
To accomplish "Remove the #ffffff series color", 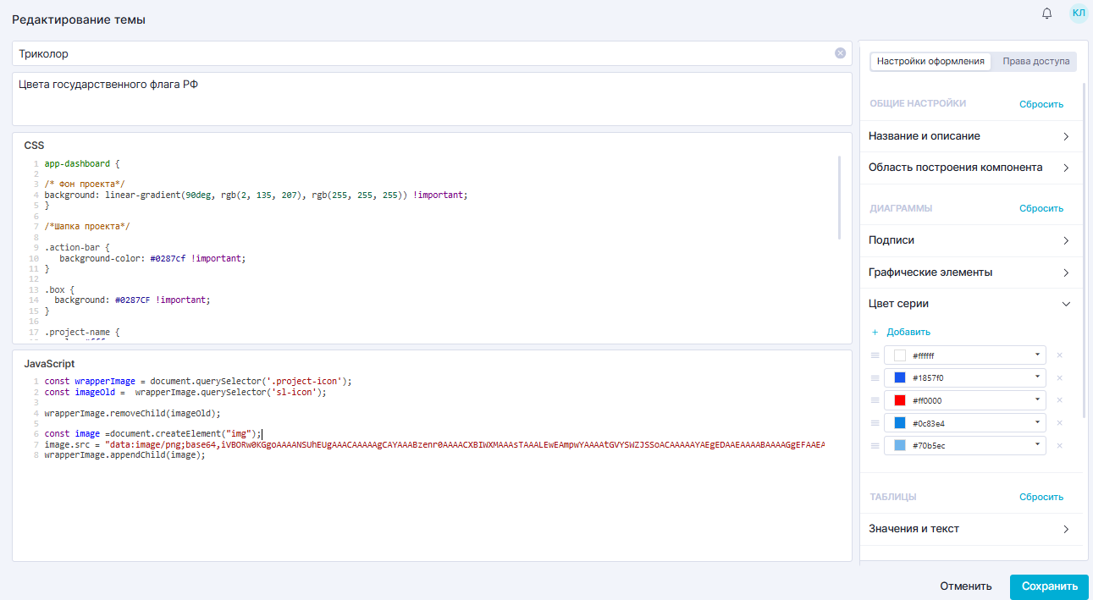I will (x=1059, y=355).
